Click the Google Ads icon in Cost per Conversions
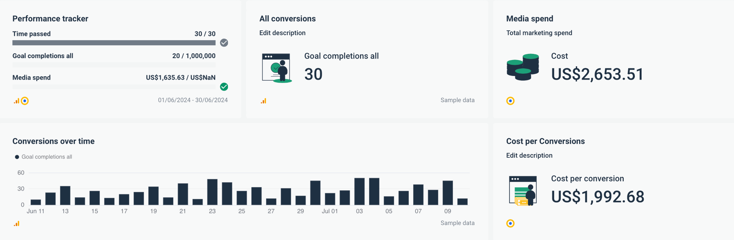The width and height of the screenshot is (734, 240). click(511, 223)
